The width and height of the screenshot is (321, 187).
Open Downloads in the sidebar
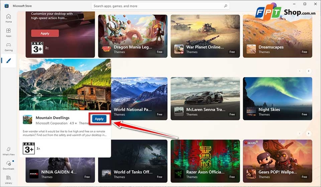click(8, 165)
